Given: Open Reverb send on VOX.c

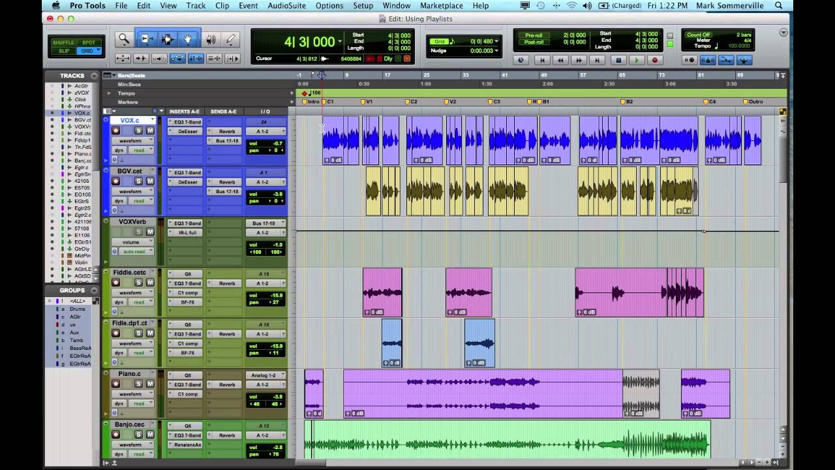Looking at the screenshot, I should 225,131.
